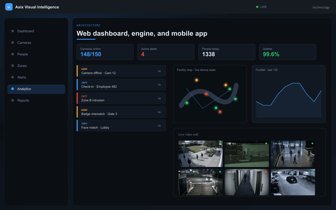Click the dot icon beside Reports
The width and height of the screenshot is (336, 210).
point(13,100)
